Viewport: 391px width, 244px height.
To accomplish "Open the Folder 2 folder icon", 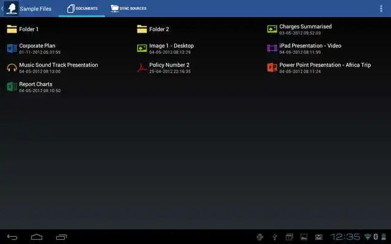I will (142, 29).
